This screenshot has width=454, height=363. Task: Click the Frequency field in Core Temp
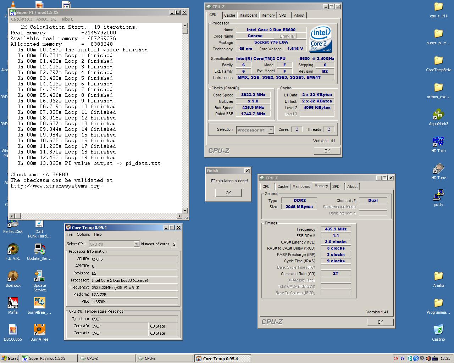tap(134, 287)
